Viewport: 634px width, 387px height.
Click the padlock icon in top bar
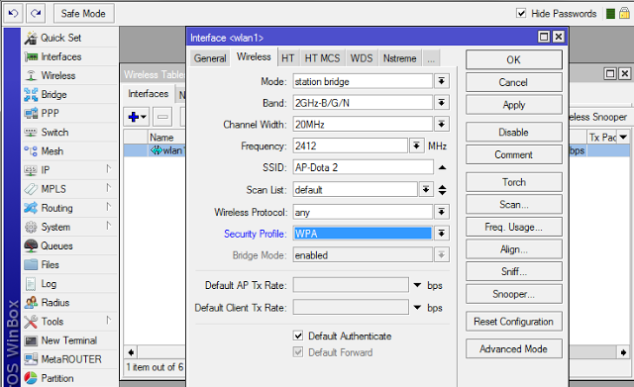[624, 13]
